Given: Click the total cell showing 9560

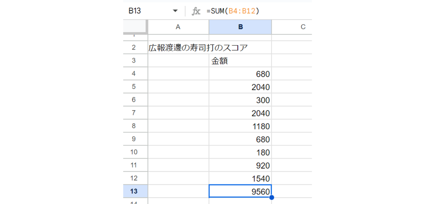Looking at the screenshot, I should (240, 191).
